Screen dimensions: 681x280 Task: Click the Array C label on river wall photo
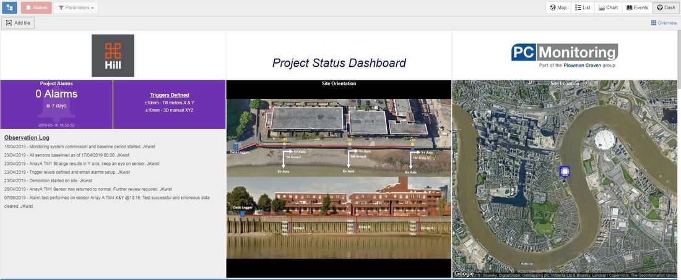299,227
